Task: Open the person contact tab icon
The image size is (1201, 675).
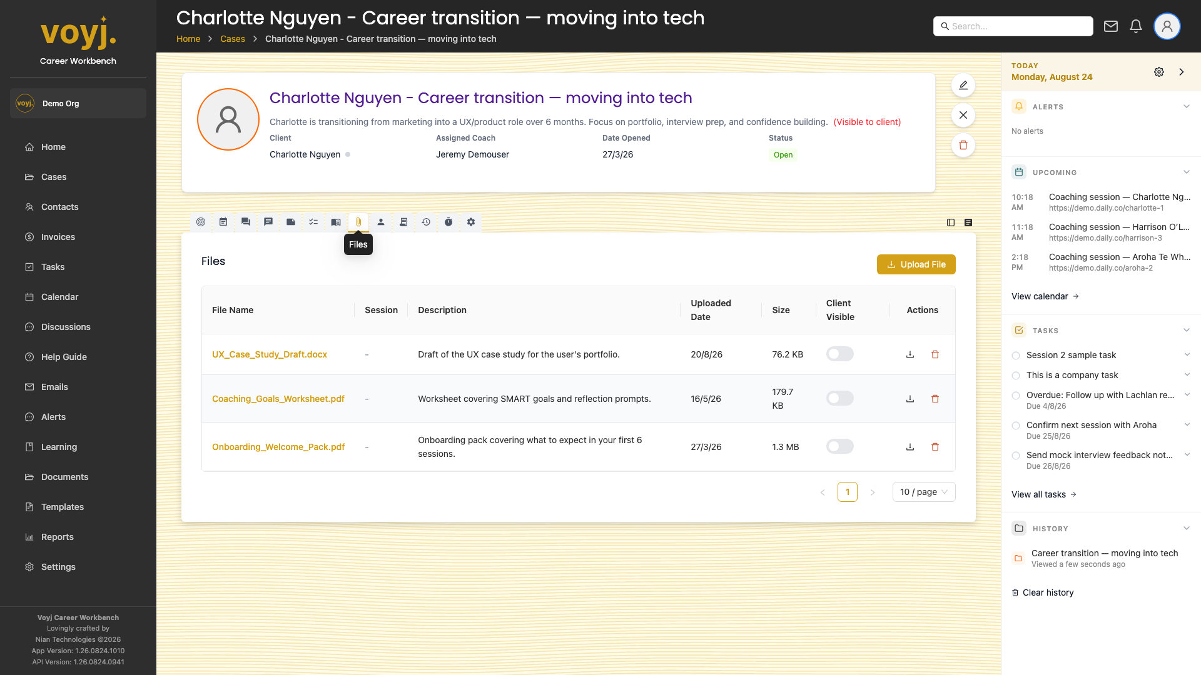Action: pos(381,222)
